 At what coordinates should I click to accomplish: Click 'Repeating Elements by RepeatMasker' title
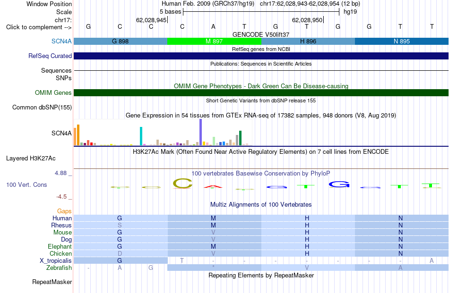[x=261, y=275]
